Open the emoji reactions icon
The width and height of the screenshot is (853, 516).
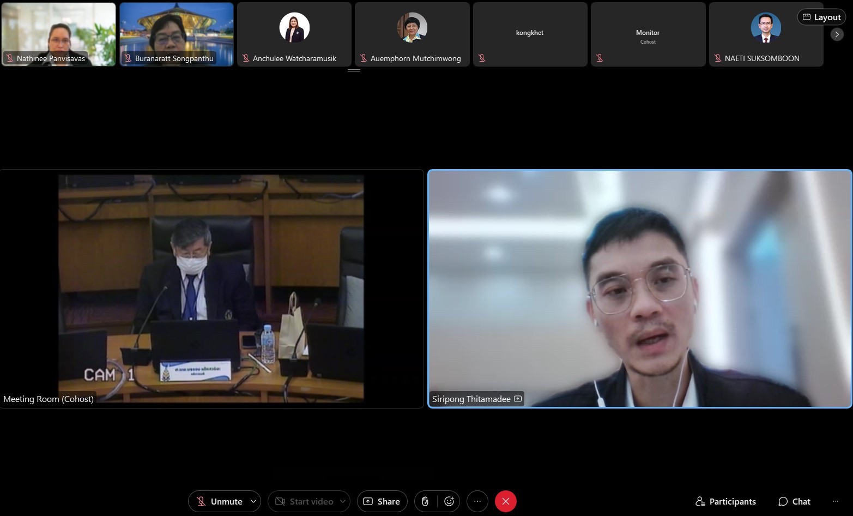pos(449,501)
